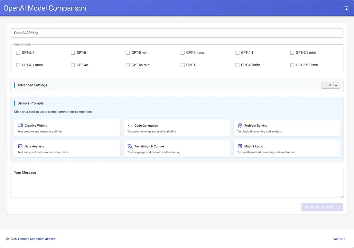Check the GPT-4o mini model
Image resolution: width=354 pixels, height=248 pixels.
[128, 65]
